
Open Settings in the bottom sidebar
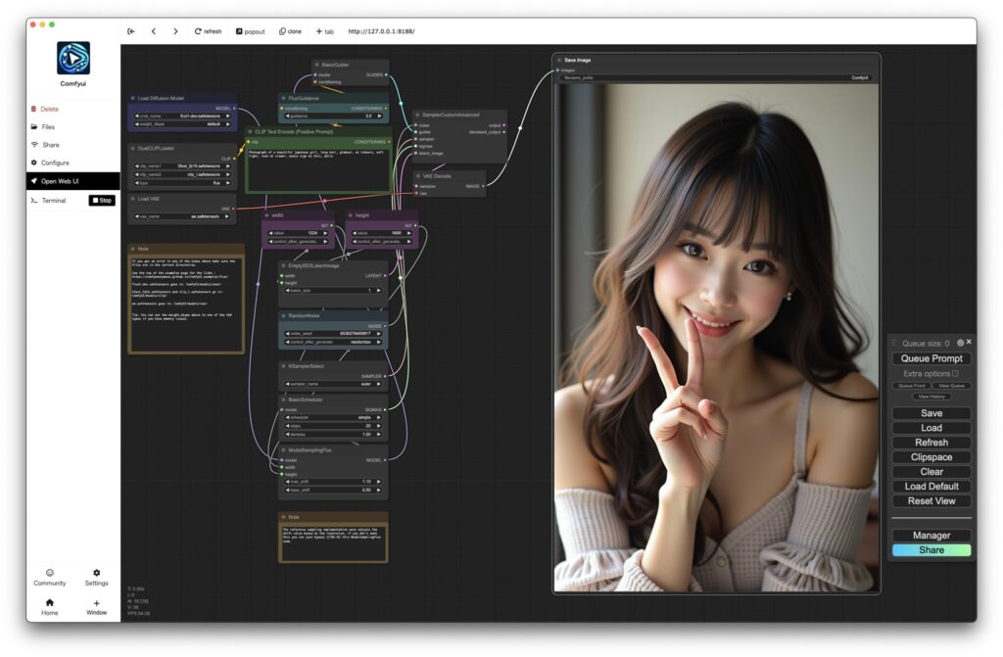tap(96, 577)
